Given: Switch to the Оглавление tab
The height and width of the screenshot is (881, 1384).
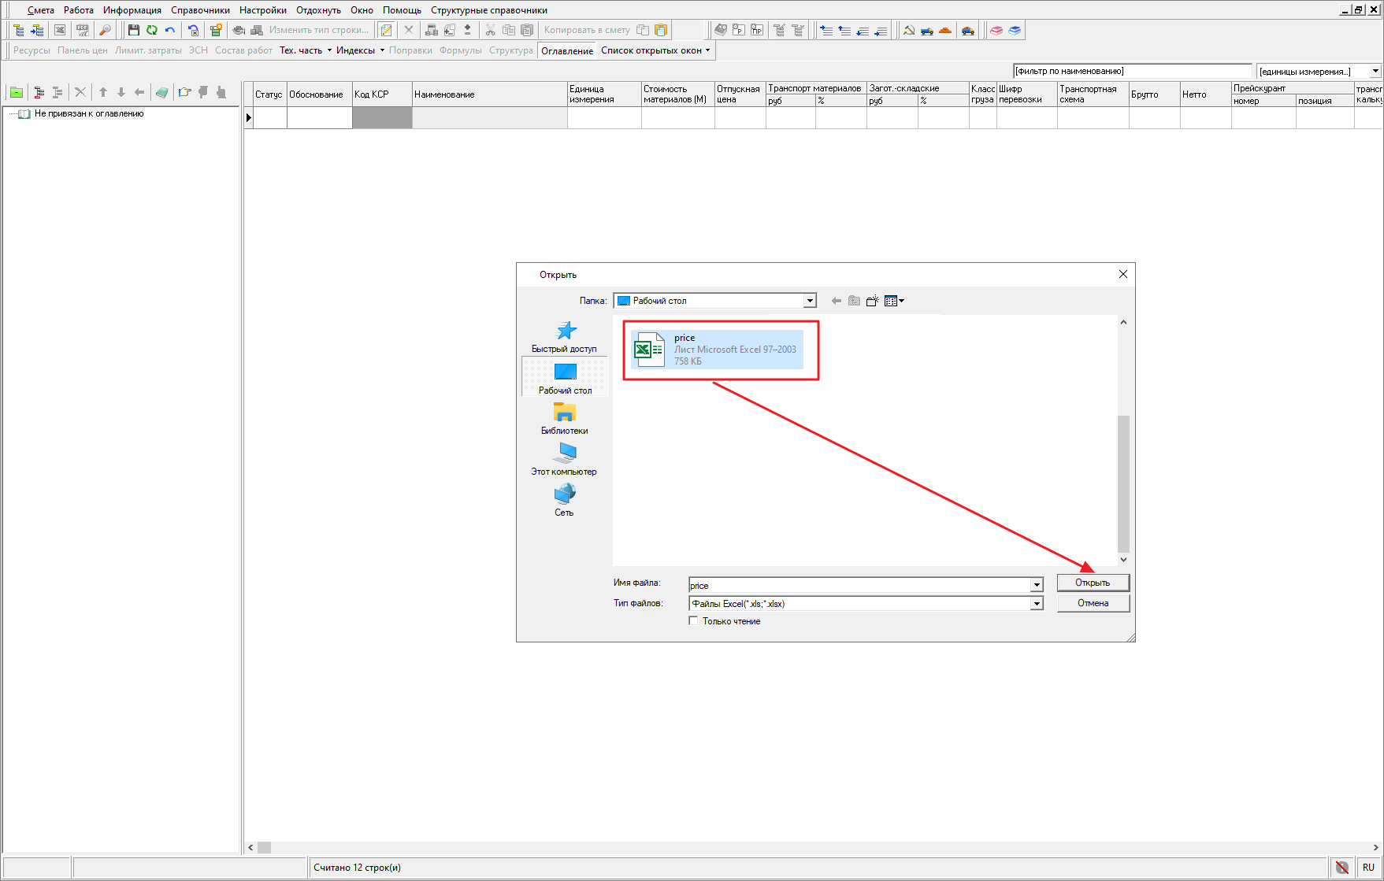Looking at the screenshot, I should [567, 50].
